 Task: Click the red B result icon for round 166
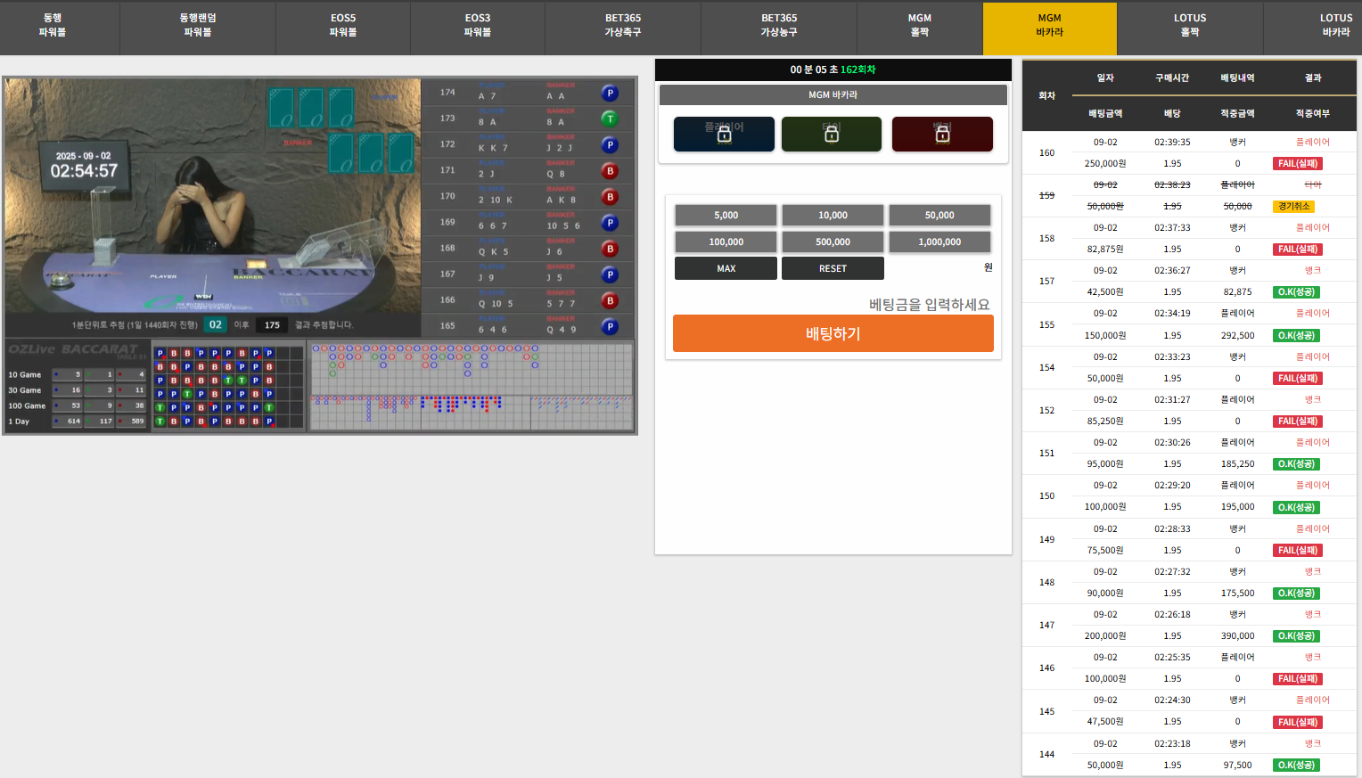tap(610, 301)
